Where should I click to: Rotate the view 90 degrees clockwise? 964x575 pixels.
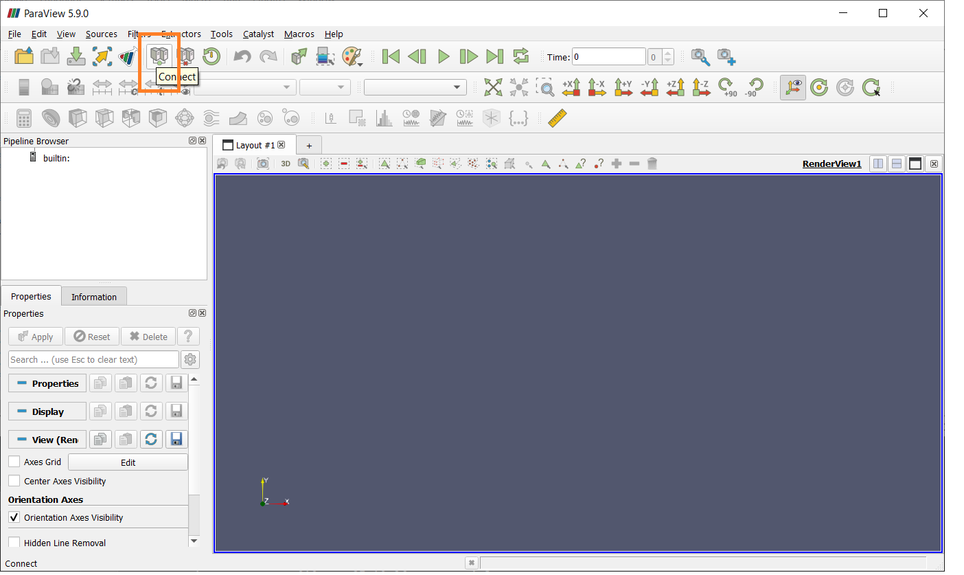(x=727, y=87)
